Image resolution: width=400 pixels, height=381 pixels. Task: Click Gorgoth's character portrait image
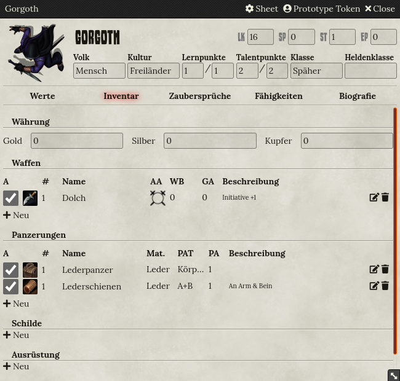[36, 53]
